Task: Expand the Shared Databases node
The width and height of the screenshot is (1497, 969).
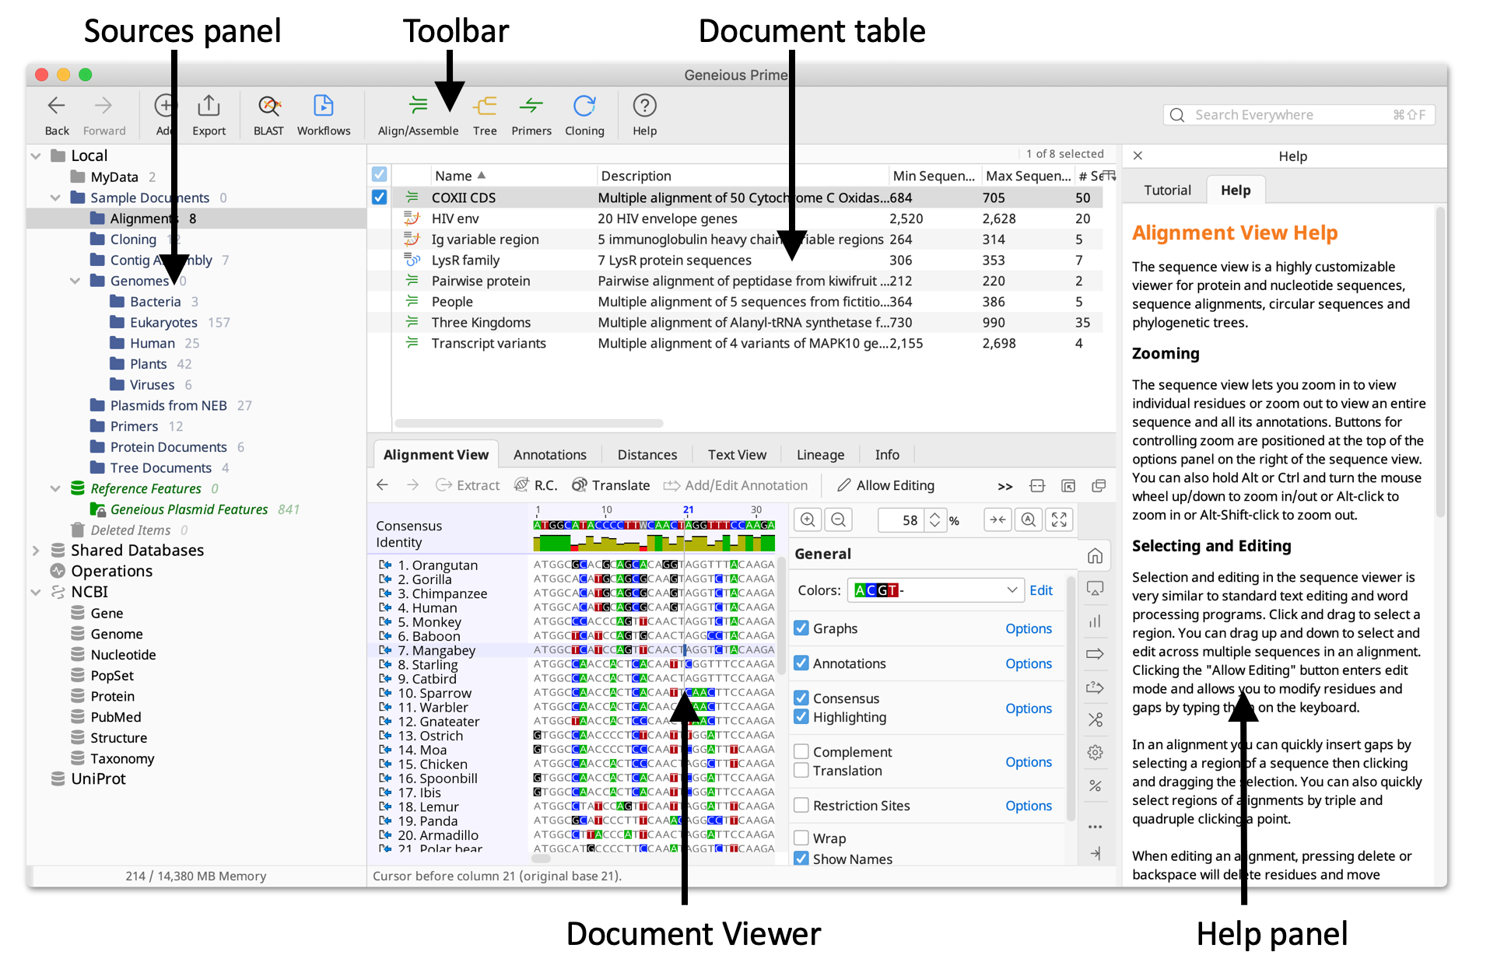Action: pyautogui.click(x=36, y=551)
